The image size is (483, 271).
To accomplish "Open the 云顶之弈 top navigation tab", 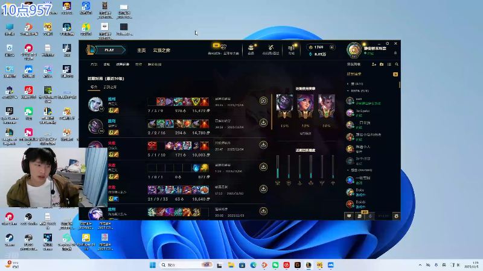I will pos(162,50).
